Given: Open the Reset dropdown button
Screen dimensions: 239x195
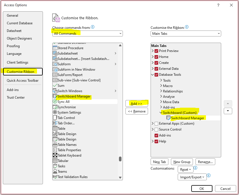Looking at the screenshot, I should [186, 169].
